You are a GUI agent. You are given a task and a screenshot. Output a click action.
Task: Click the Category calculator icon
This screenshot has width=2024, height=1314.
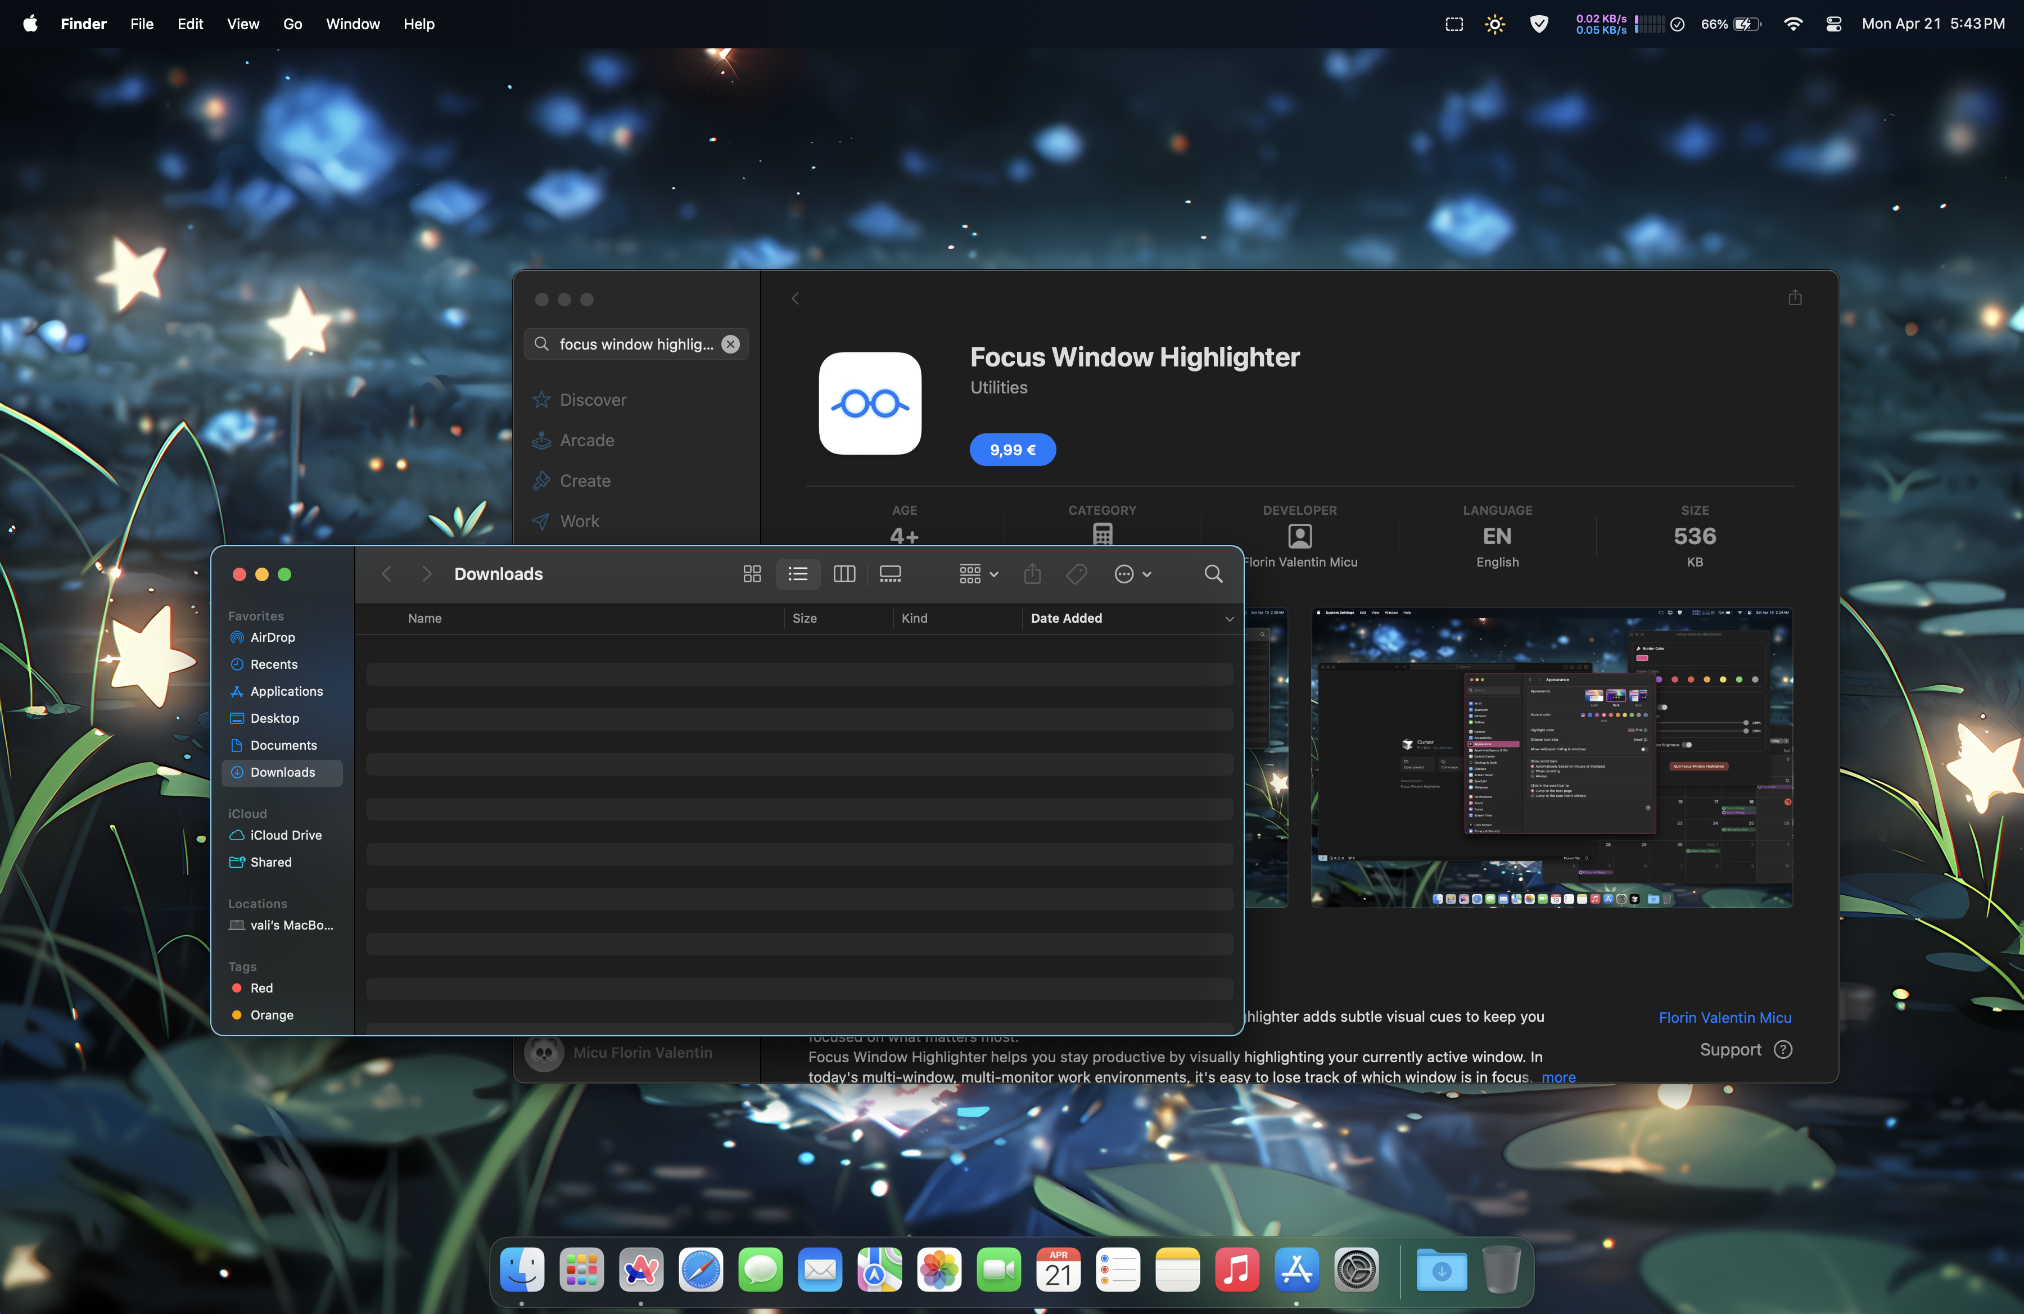pyautogui.click(x=1102, y=534)
